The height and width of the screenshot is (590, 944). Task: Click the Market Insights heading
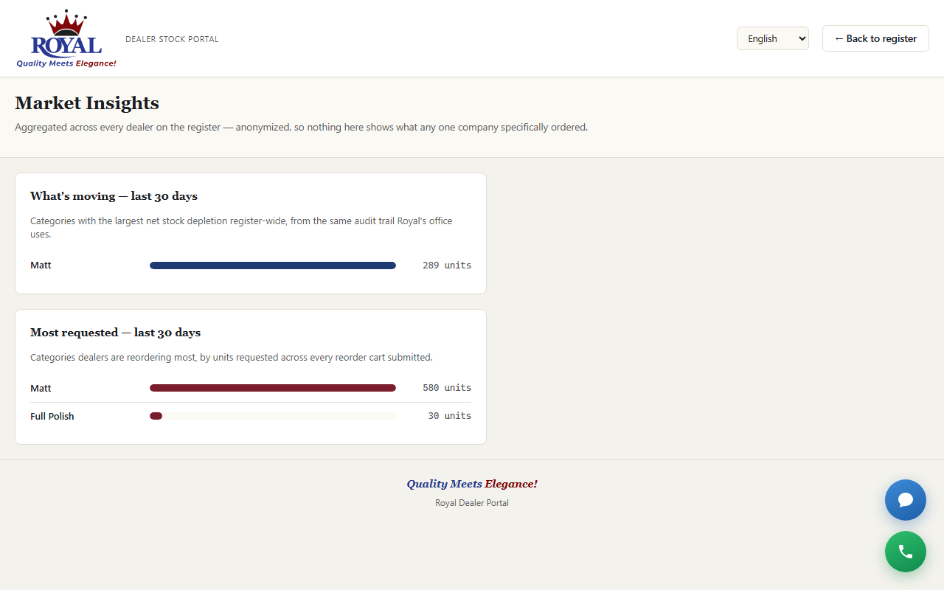click(x=87, y=103)
